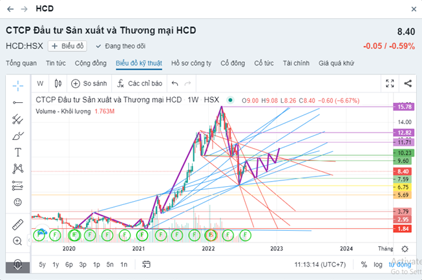Viewport: 422px width, 280px height.
Task: Select the 1n time range
Action: pyautogui.click(x=124, y=264)
